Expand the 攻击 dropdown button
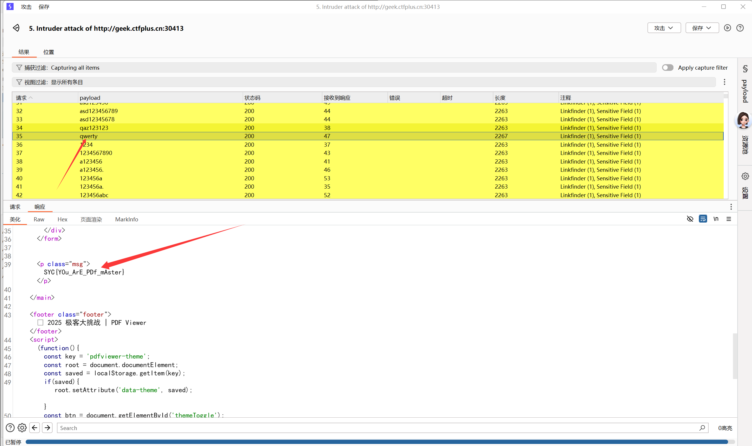The image size is (752, 446). click(x=664, y=28)
